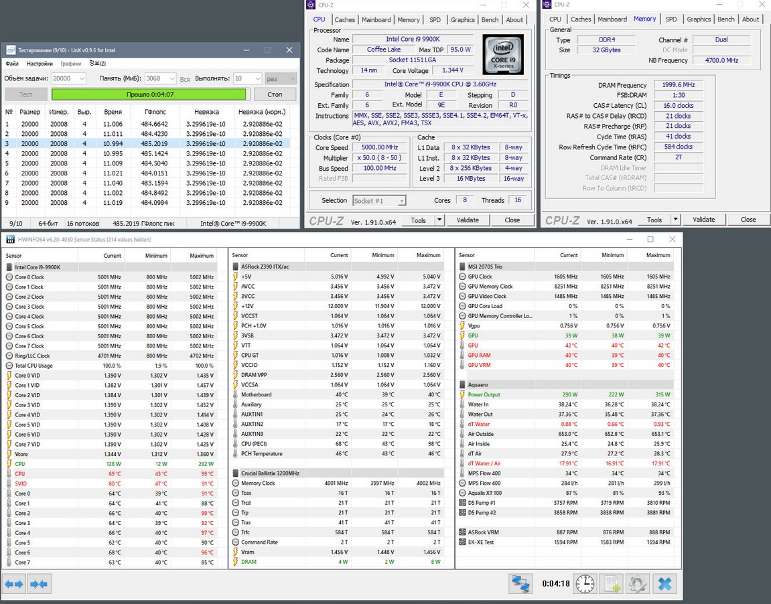Select GPU Memory Clock sensor row

(x=565, y=287)
